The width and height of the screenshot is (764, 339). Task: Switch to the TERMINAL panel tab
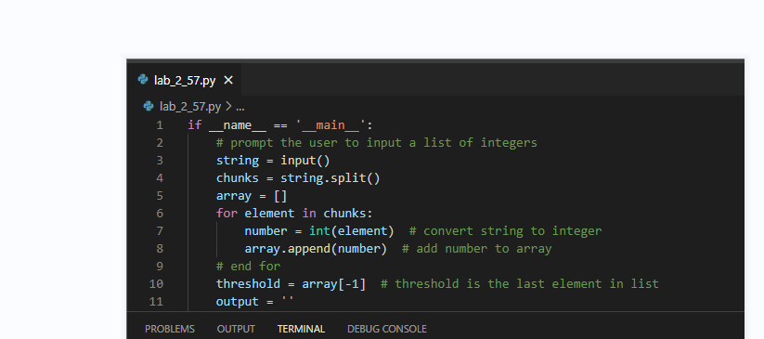click(x=301, y=329)
